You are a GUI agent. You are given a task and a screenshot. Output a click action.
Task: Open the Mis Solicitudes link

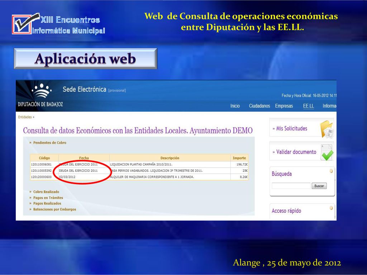[291, 129]
